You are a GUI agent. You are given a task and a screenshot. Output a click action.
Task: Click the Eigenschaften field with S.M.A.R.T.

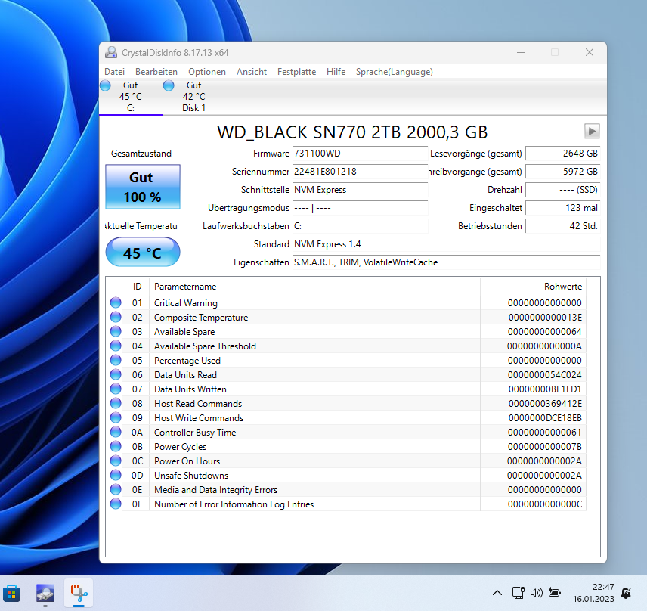click(x=446, y=262)
